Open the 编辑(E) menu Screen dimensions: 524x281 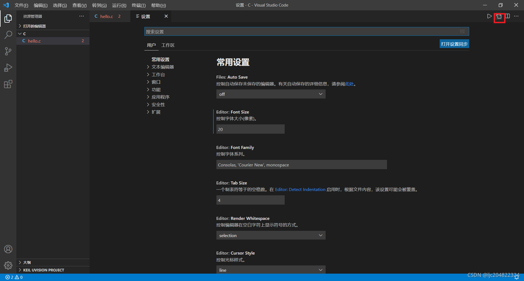(41, 5)
